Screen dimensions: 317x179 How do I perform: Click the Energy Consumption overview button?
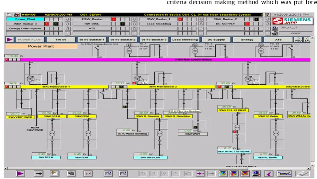pyautogui.click(x=25, y=28)
